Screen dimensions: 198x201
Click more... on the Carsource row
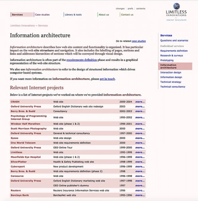(x=140, y=176)
